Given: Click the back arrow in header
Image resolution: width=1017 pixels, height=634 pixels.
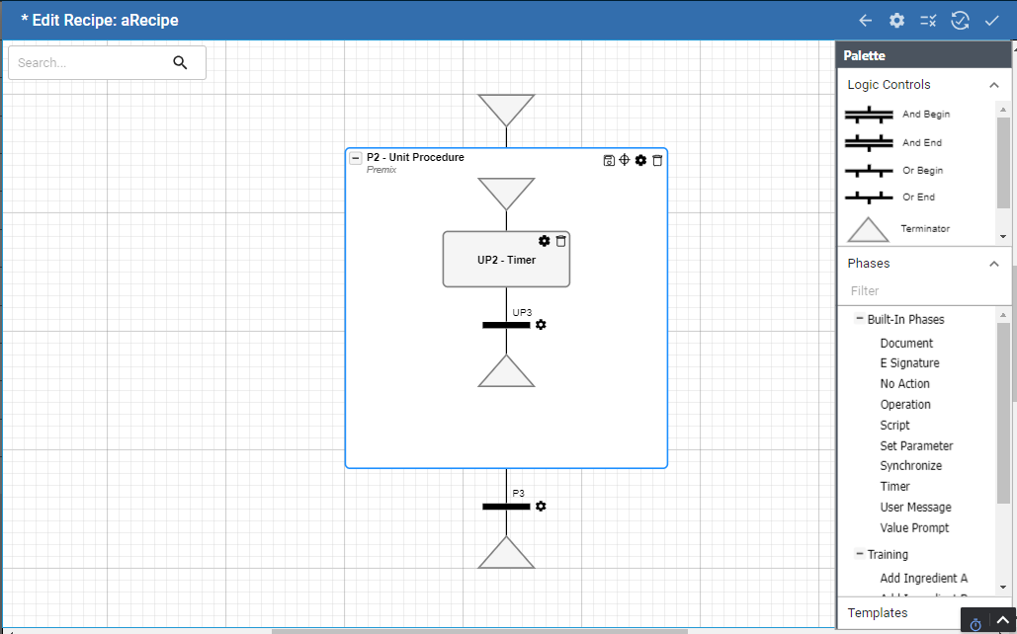Looking at the screenshot, I should pyautogui.click(x=865, y=20).
